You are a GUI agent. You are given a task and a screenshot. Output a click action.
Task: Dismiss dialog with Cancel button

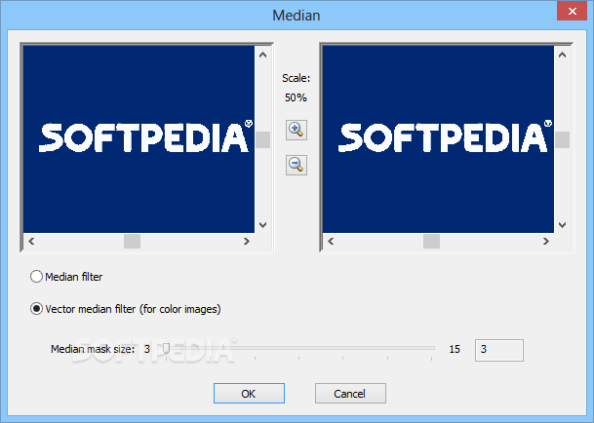pos(350,393)
